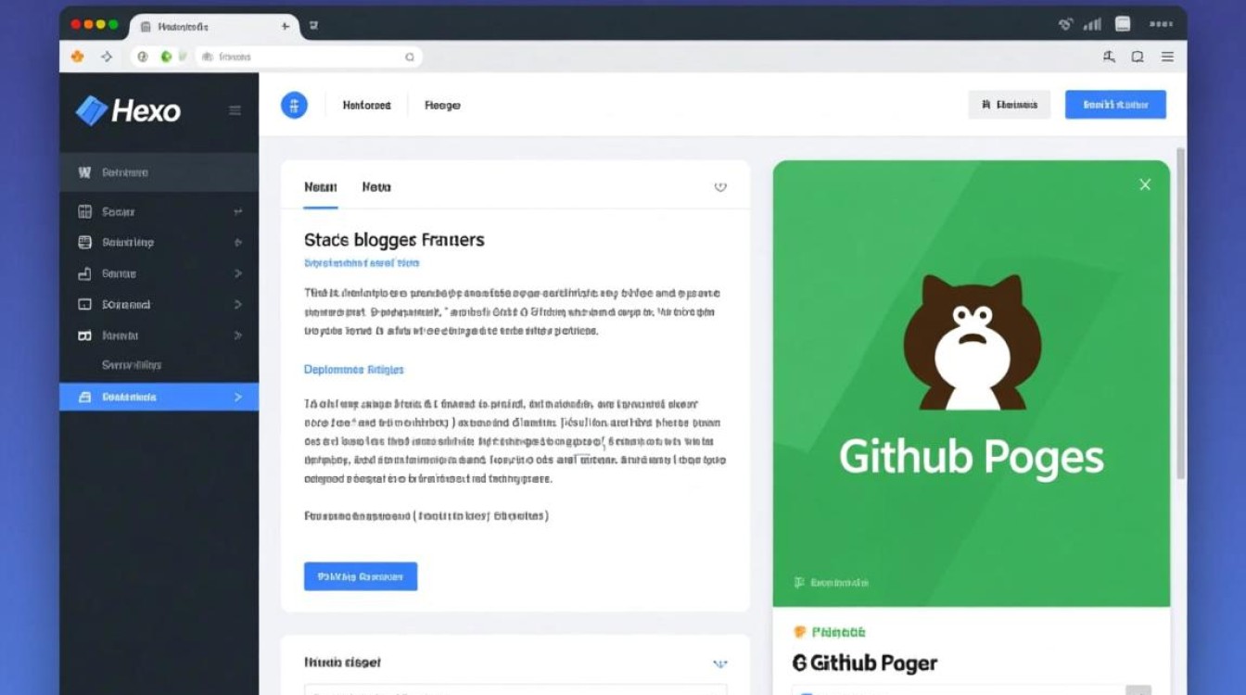Image resolution: width=1246 pixels, height=695 pixels.
Task: Open the browser hamburger menu icon
Action: click(x=1167, y=57)
